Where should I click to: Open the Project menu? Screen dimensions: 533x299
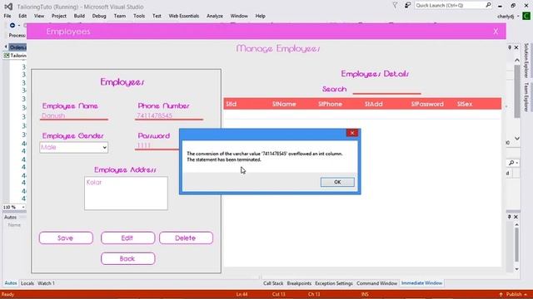coord(59,16)
